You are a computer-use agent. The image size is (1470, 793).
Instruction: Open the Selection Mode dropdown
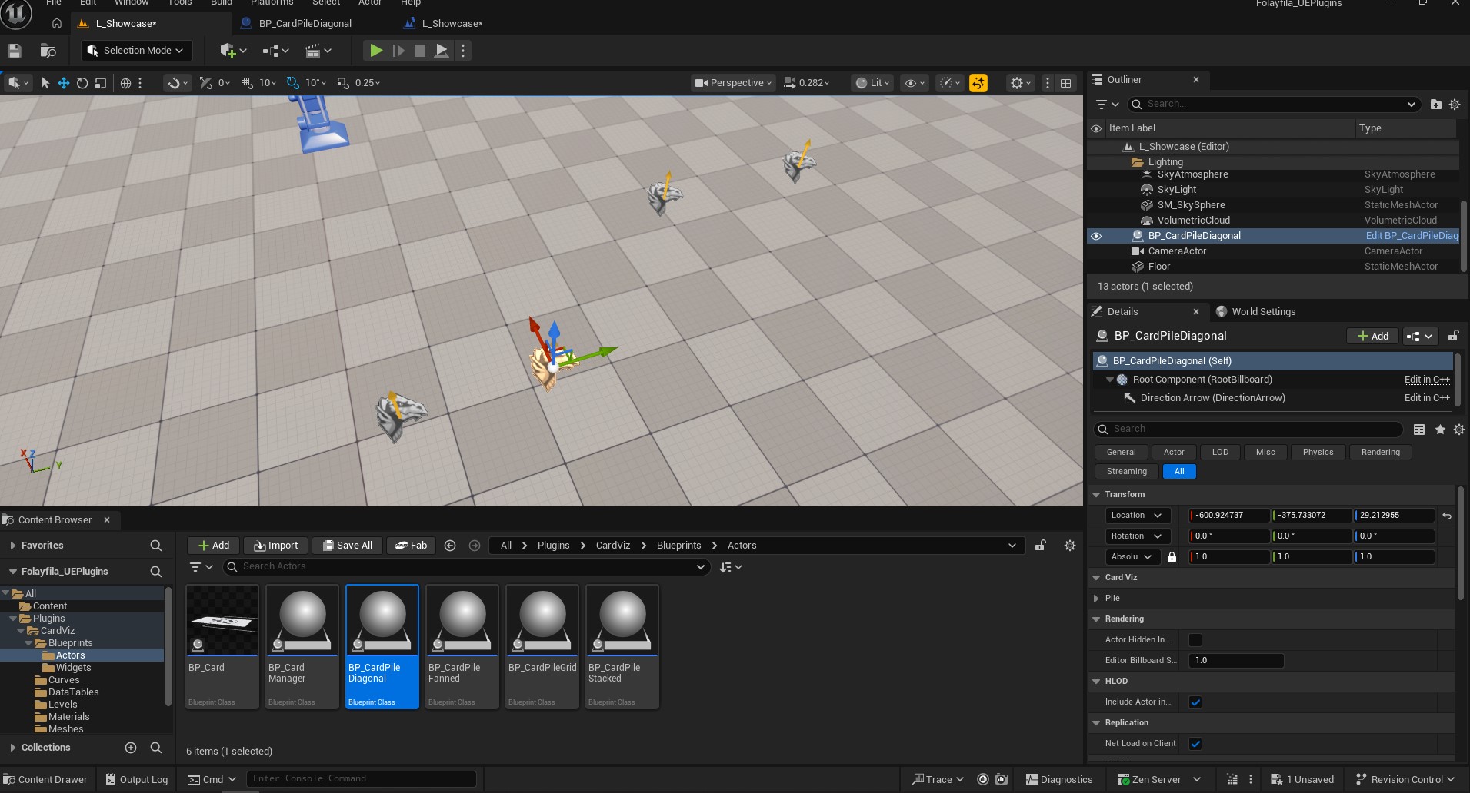pos(136,51)
